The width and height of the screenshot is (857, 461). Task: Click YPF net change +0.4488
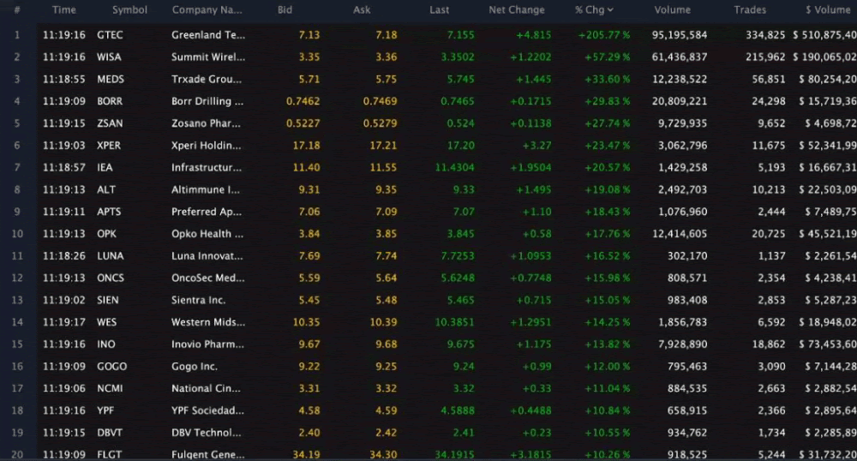(x=530, y=410)
